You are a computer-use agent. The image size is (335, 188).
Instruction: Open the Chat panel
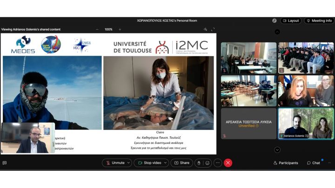[314, 163]
